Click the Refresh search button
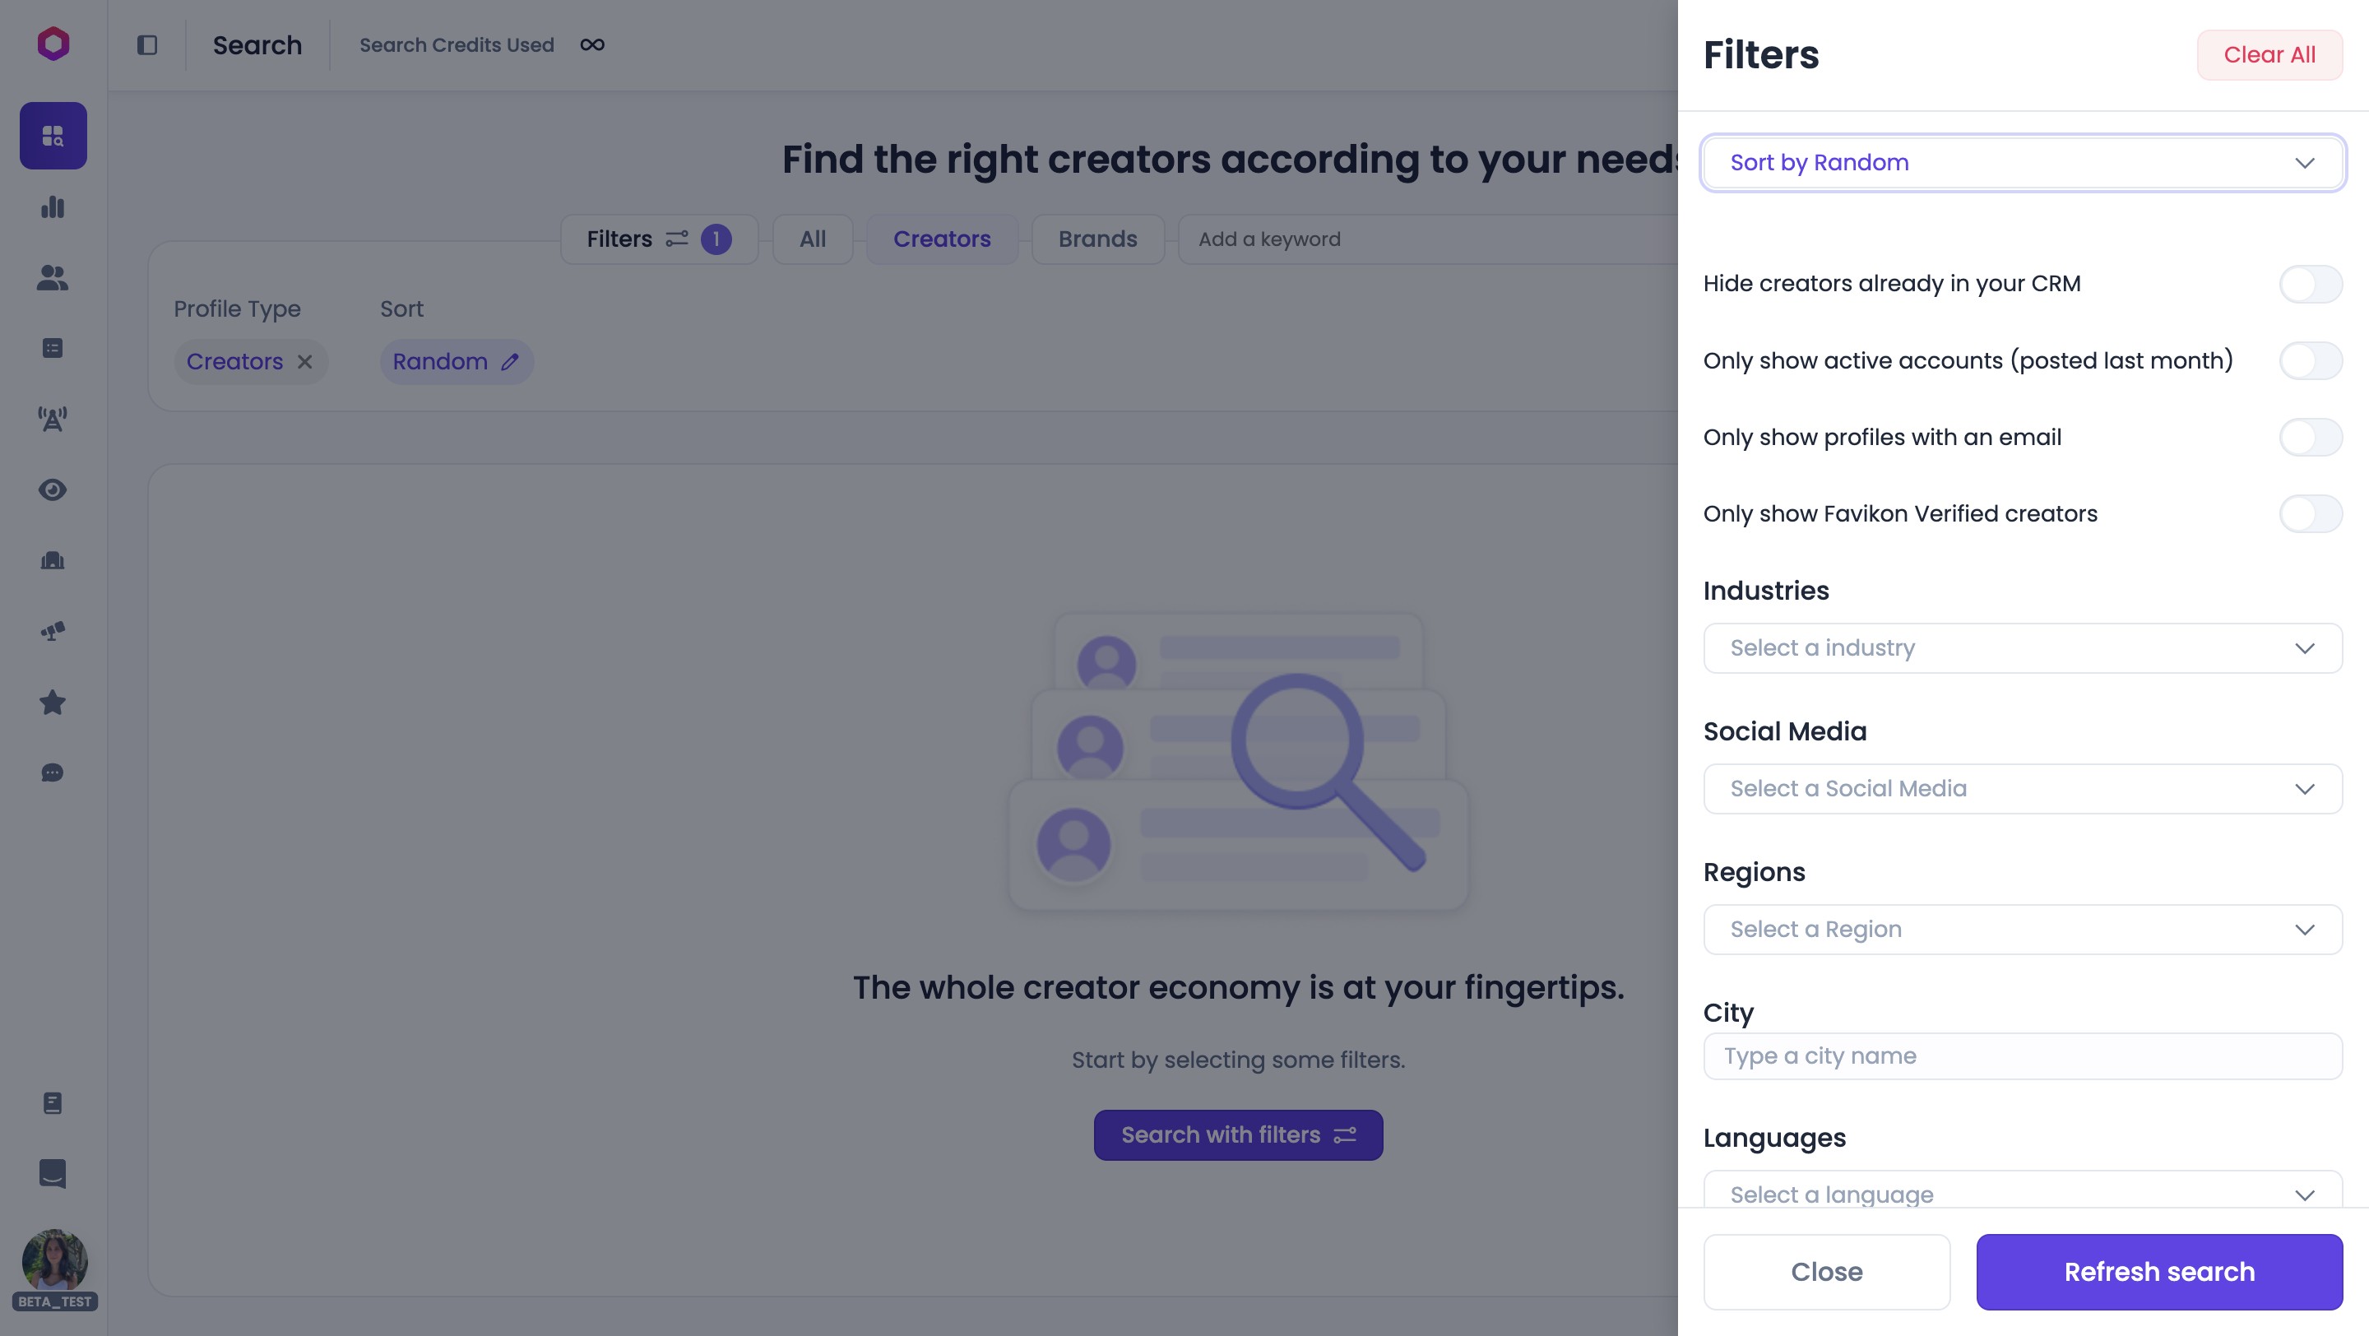The width and height of the screenshot is (2369, 1336). click(x=2159, y=1272)
